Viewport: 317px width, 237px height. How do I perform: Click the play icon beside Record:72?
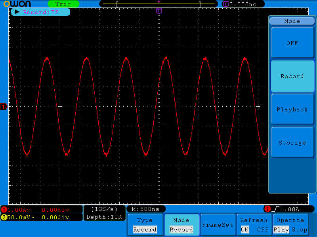click(x=17, y=12)
